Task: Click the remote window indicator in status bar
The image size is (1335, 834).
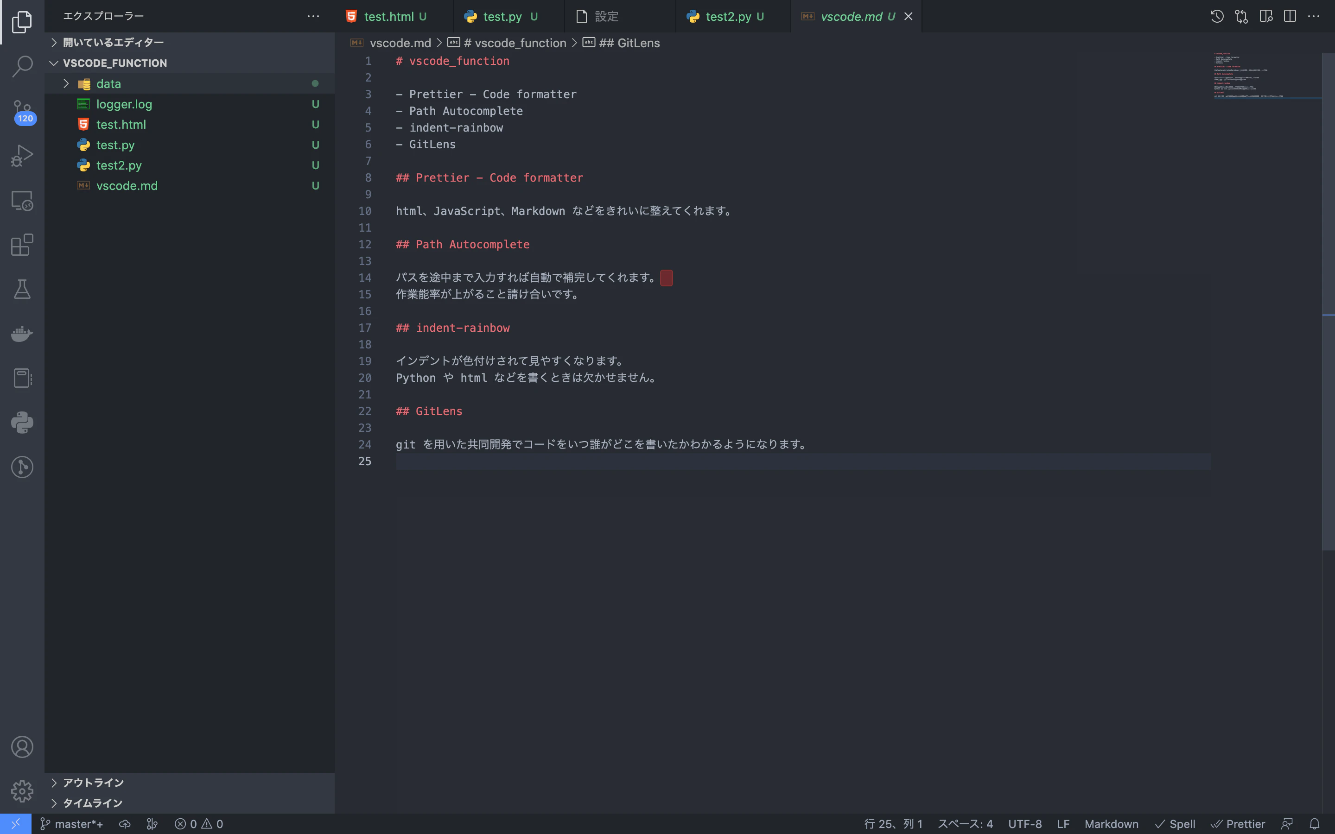Action: coord(15,824)
